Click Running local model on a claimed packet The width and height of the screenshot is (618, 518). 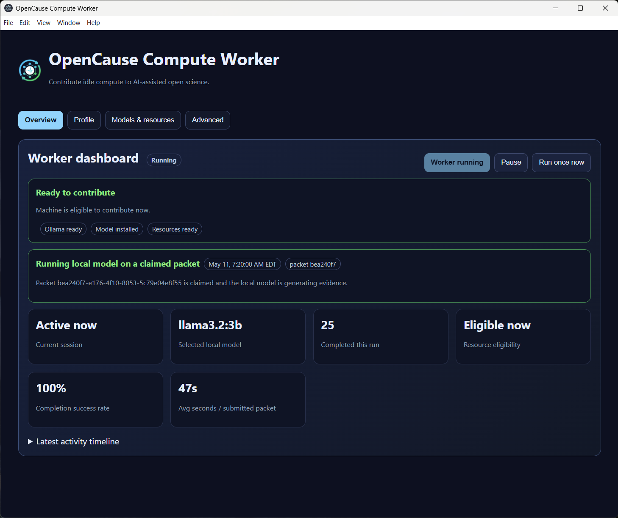118,264
